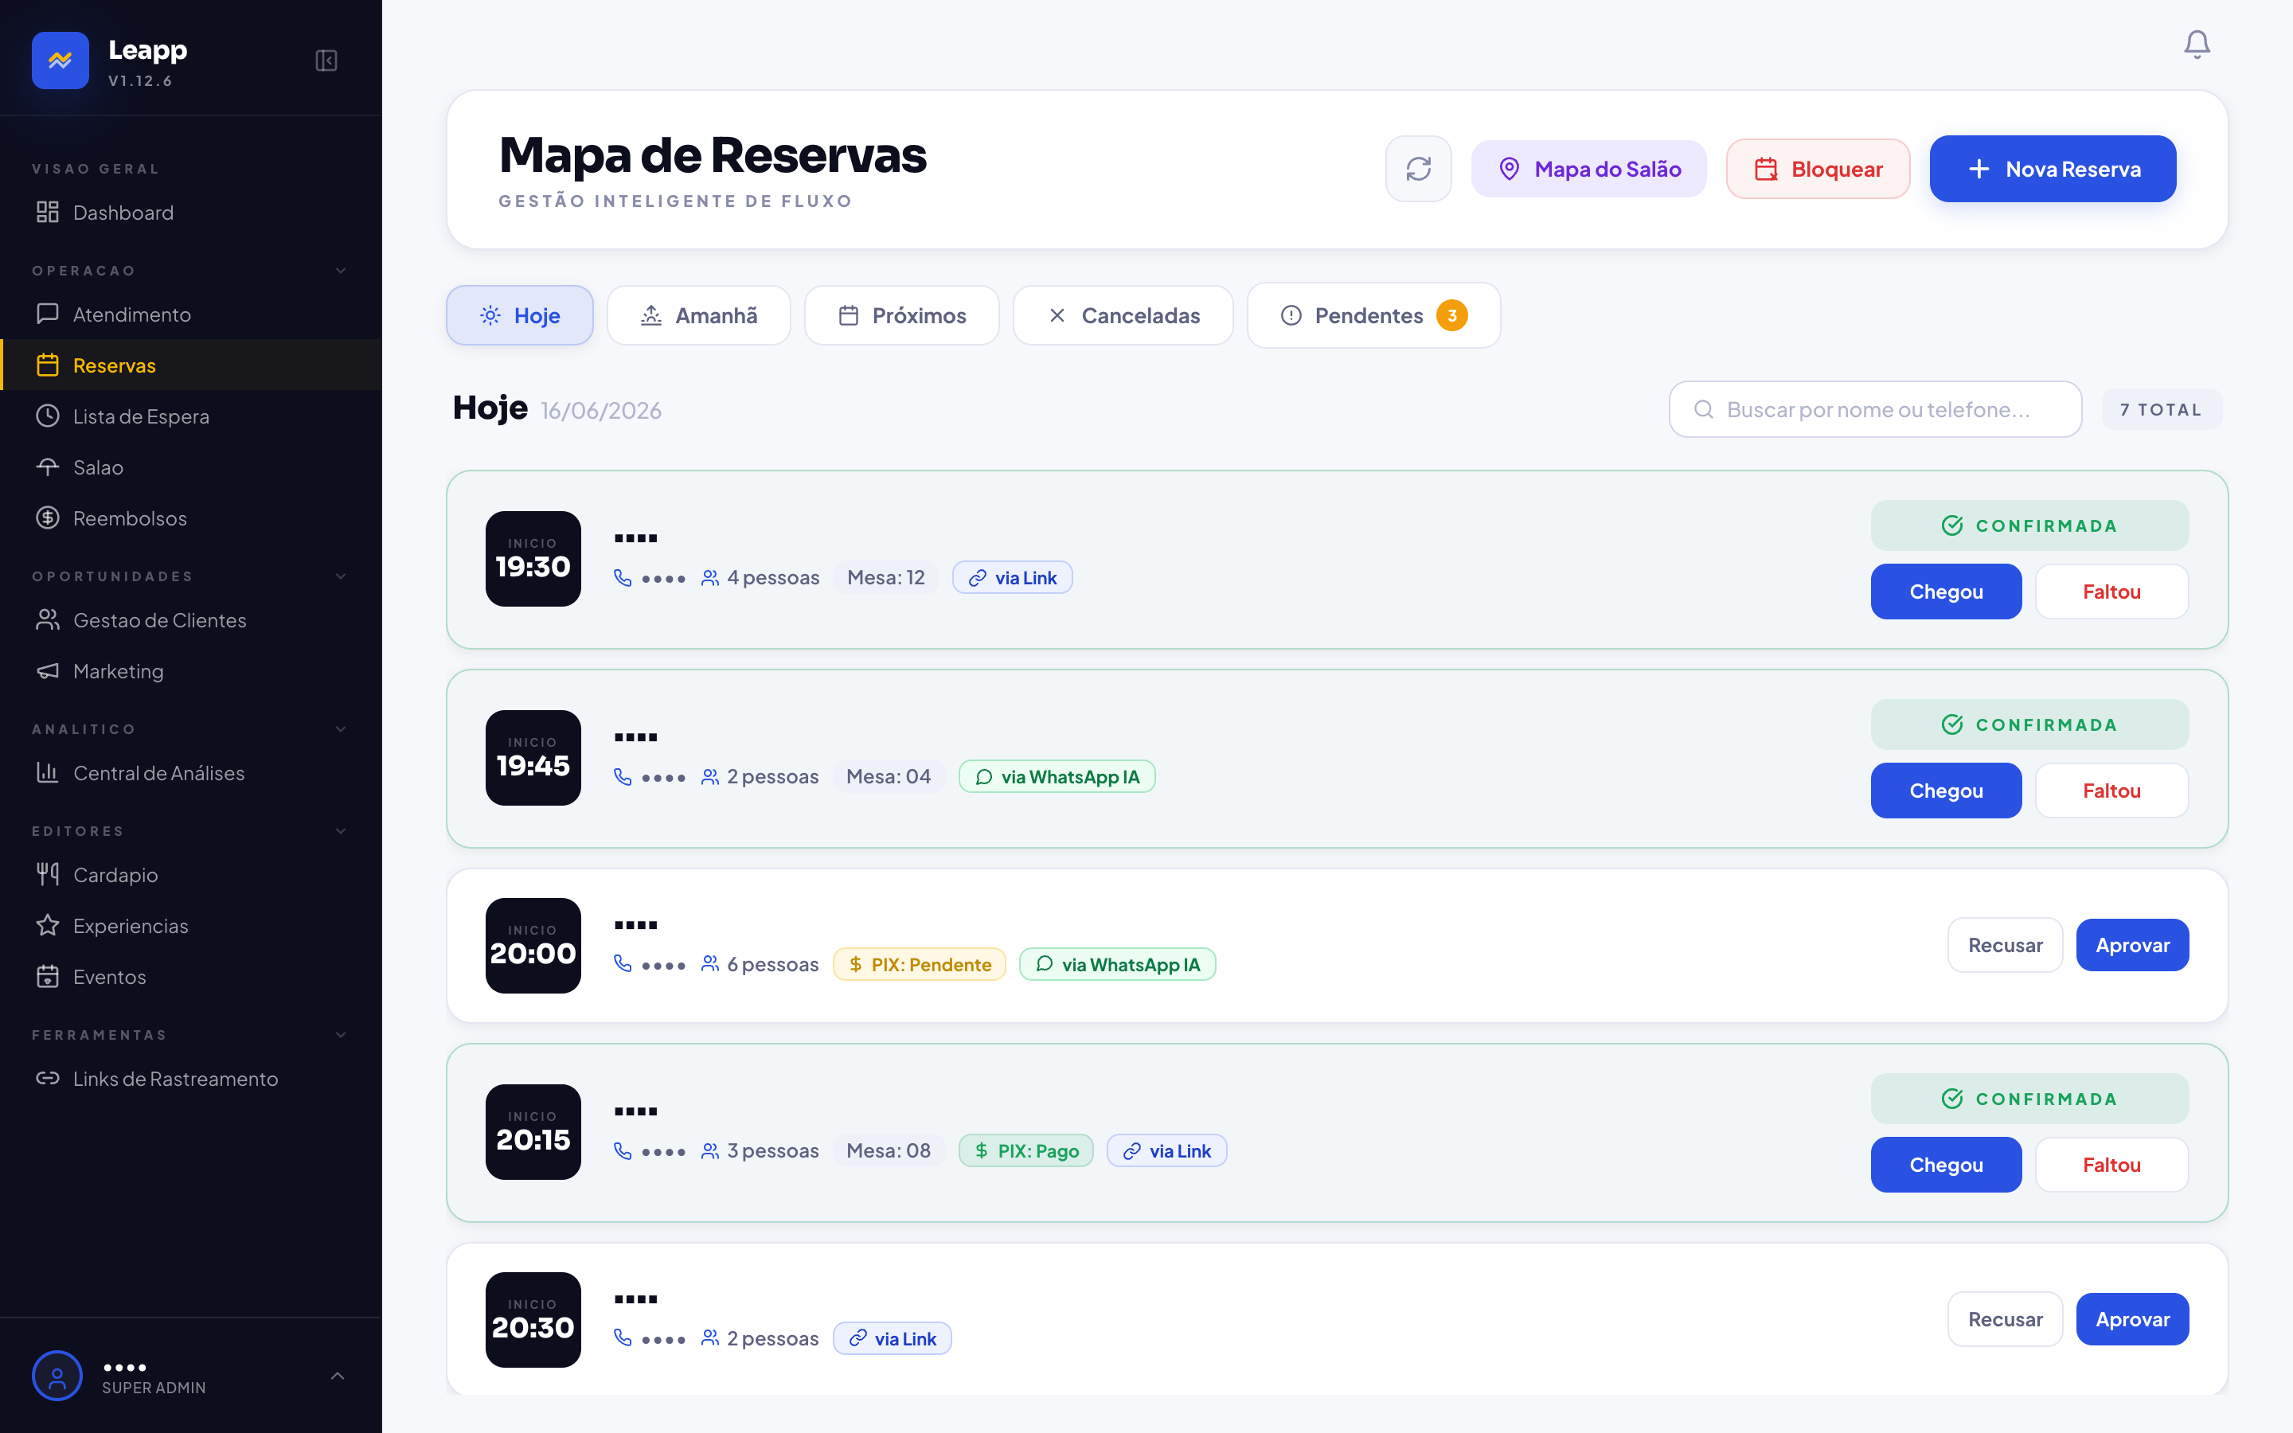This screenshot has height=1433, width=2293.
Task: Mark the 19:45 reservation as Faltou
Action: coord(2111,791)
